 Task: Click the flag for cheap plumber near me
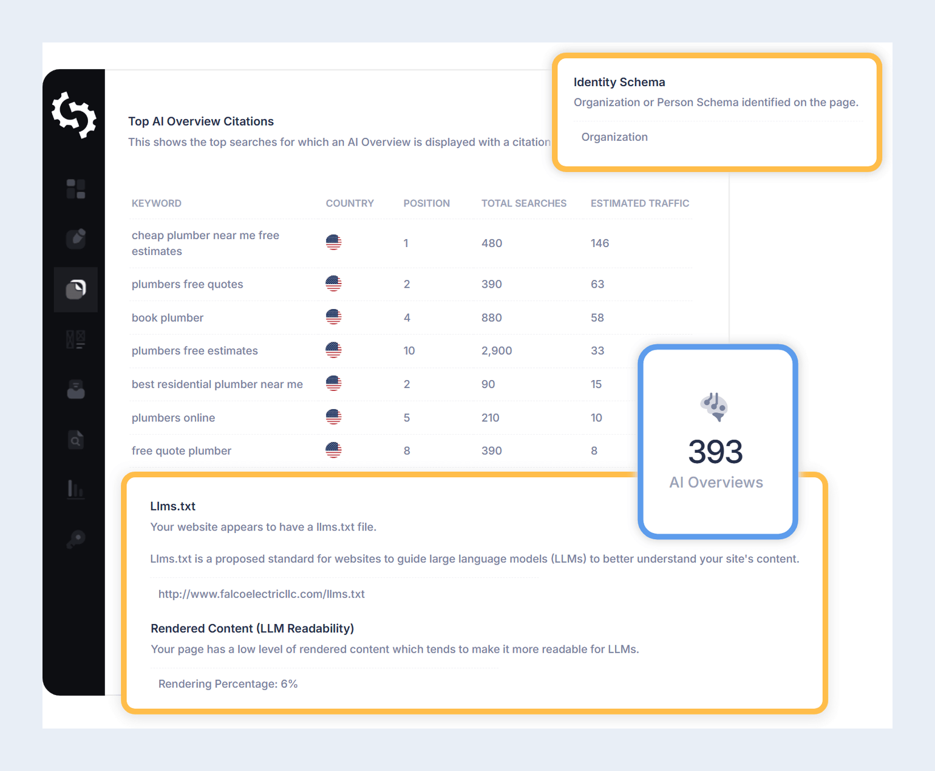333,243
